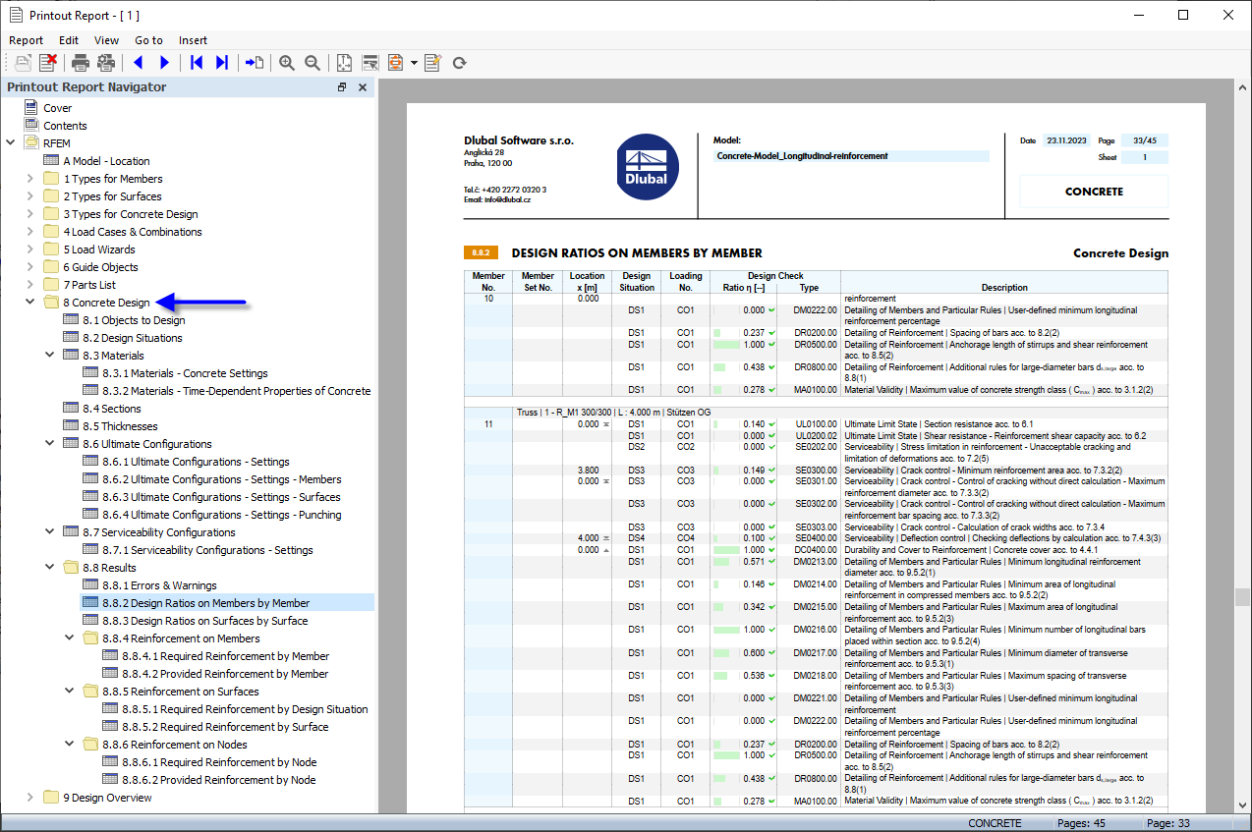The image size is (1252, 832).
Task: Select the Zoom In toolbar tool
Action: point(287,62)
